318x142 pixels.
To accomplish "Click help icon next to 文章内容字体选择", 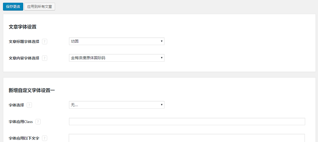I will tap(45, 58).
